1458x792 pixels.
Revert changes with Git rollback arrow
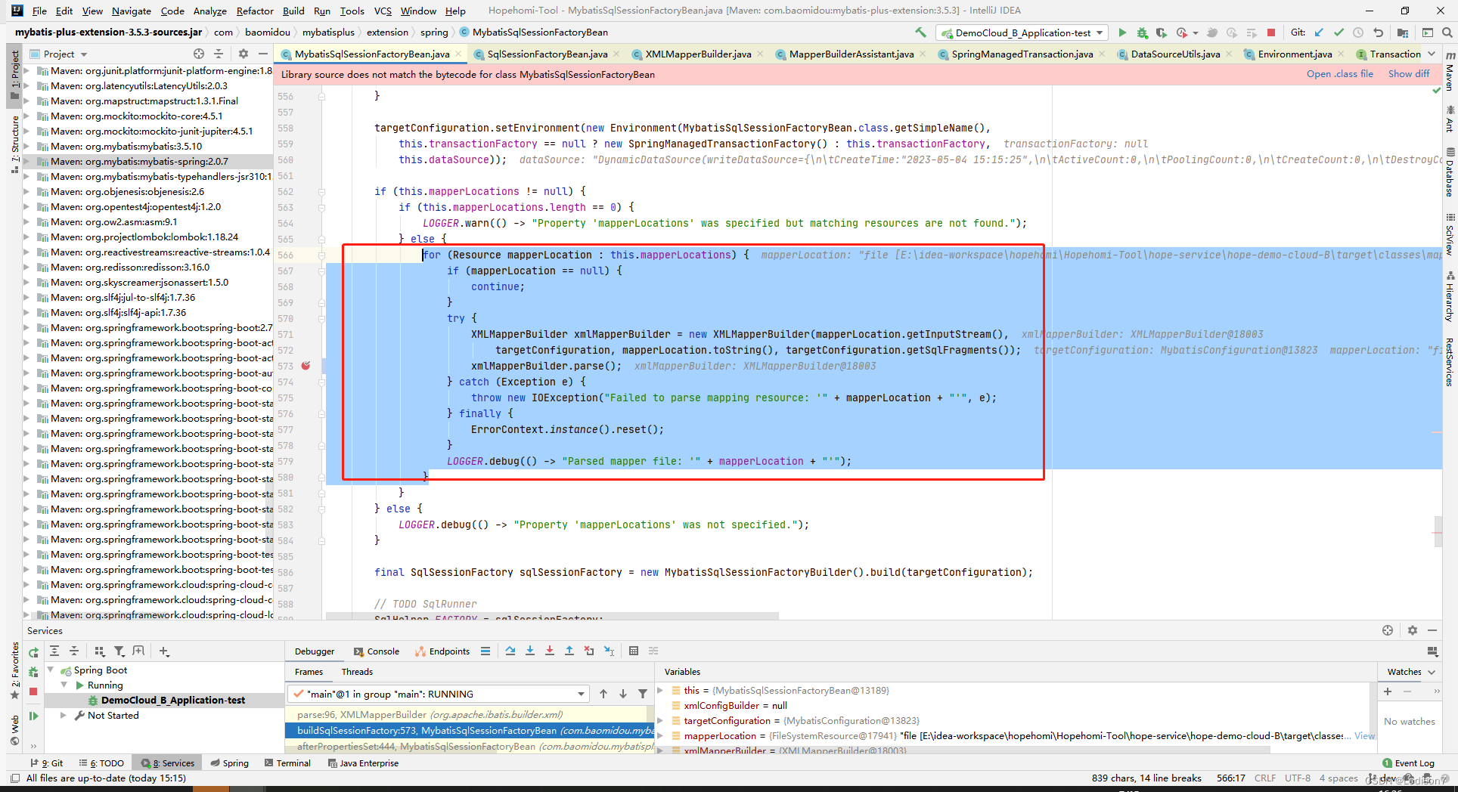(x=1378, y=32)
